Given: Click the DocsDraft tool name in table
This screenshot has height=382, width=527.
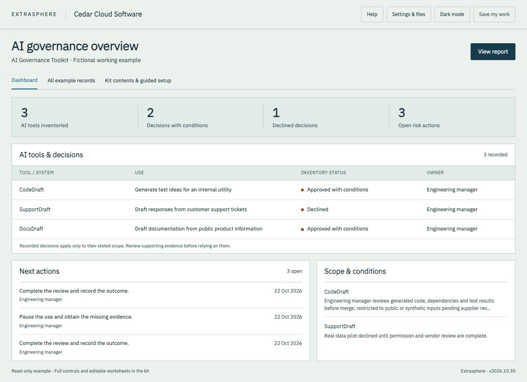Looking at the screenshot, I should click(x=31, y=229).
